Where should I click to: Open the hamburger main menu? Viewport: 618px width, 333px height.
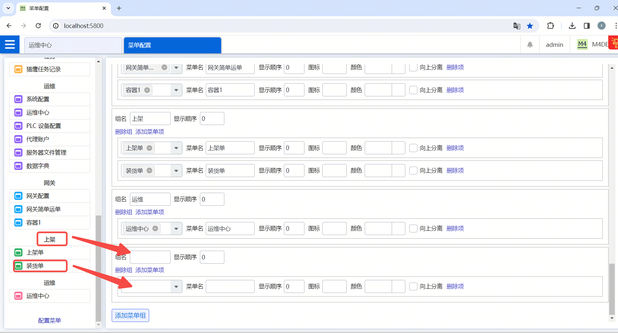tap(10, 44)
